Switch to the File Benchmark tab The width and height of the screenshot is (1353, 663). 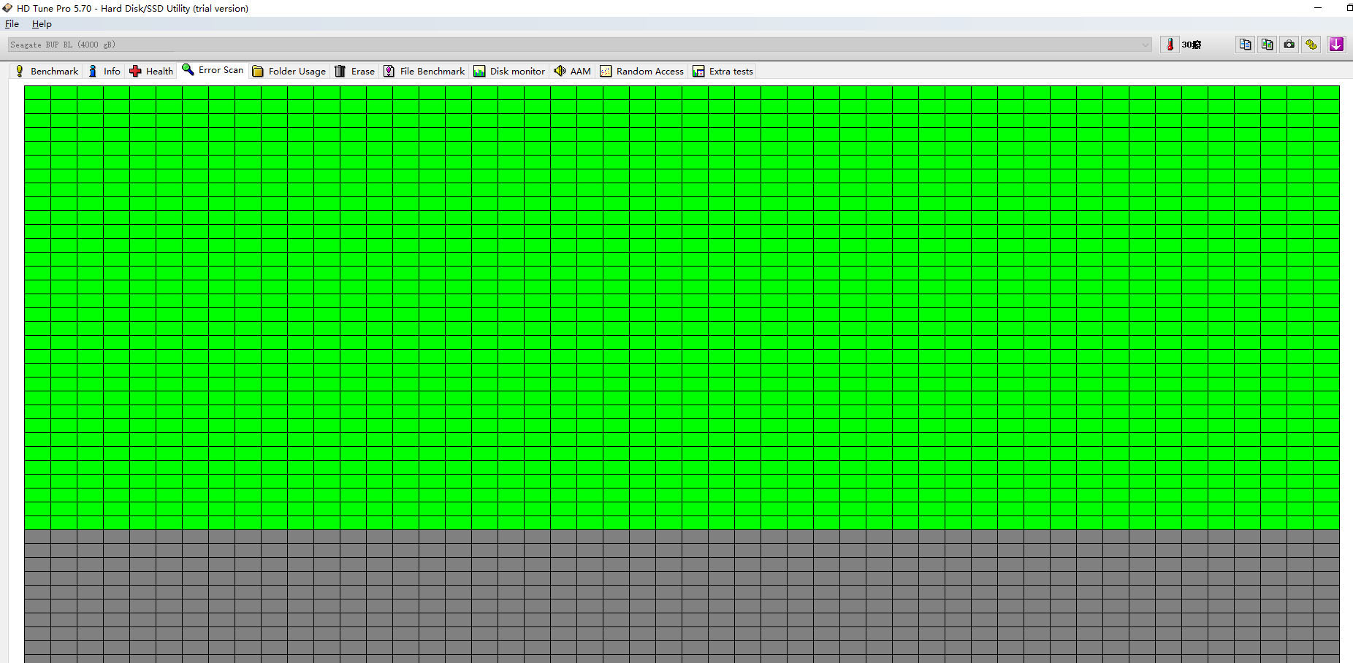pos(424,71)
